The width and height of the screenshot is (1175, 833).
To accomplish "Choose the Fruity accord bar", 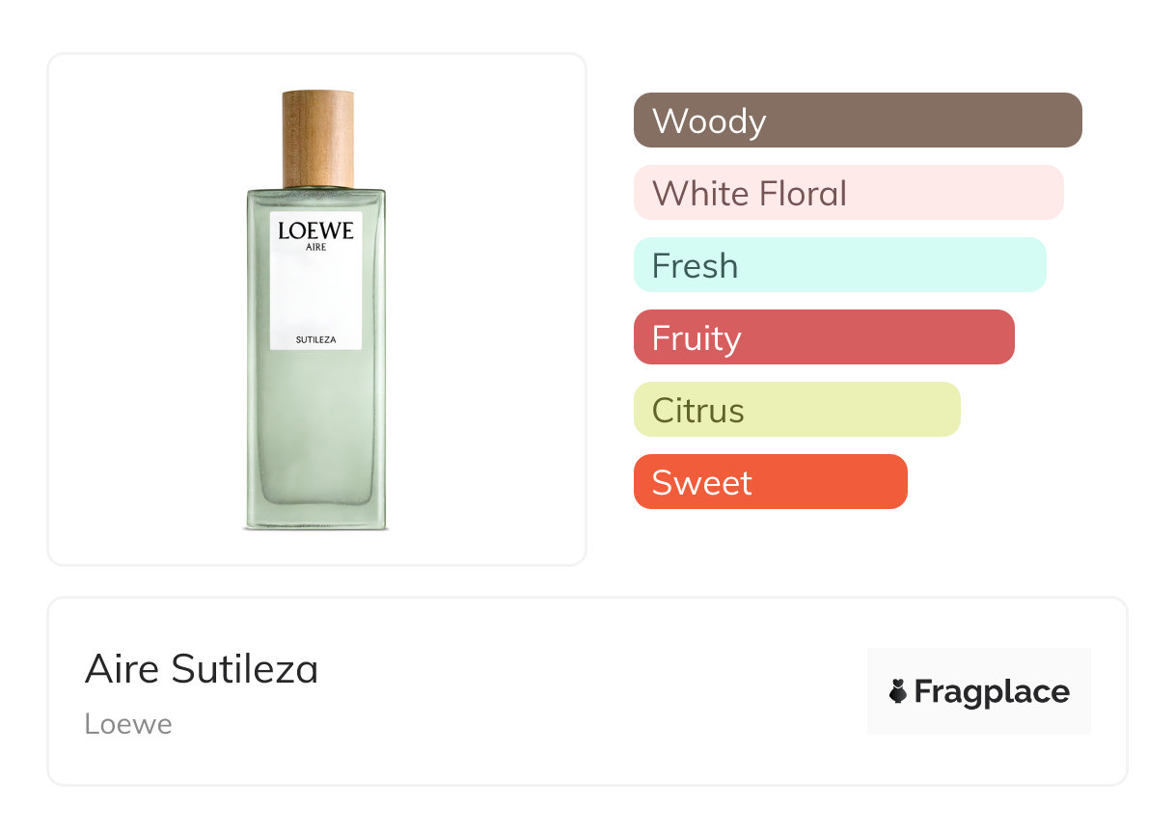I will coord(824,337).
